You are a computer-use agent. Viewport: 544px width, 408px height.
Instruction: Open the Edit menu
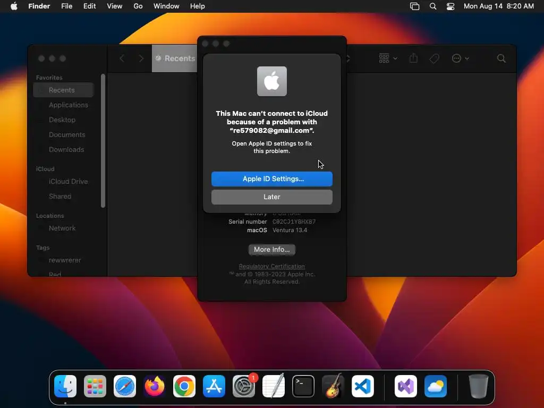(x=89, y=6)
